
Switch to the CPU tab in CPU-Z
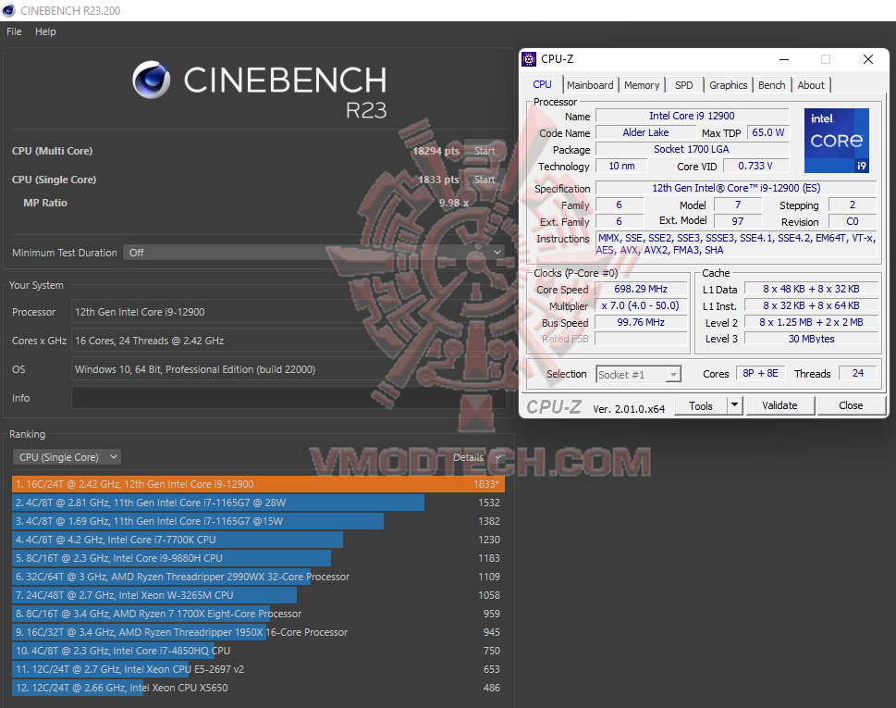tap(542, 84)
